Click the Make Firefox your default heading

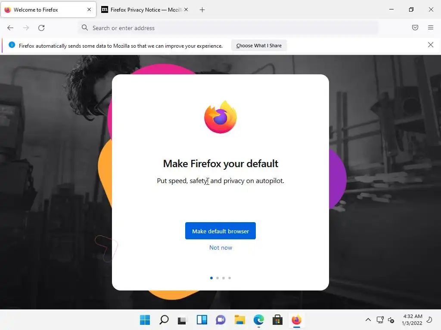[x=220, y=164]
